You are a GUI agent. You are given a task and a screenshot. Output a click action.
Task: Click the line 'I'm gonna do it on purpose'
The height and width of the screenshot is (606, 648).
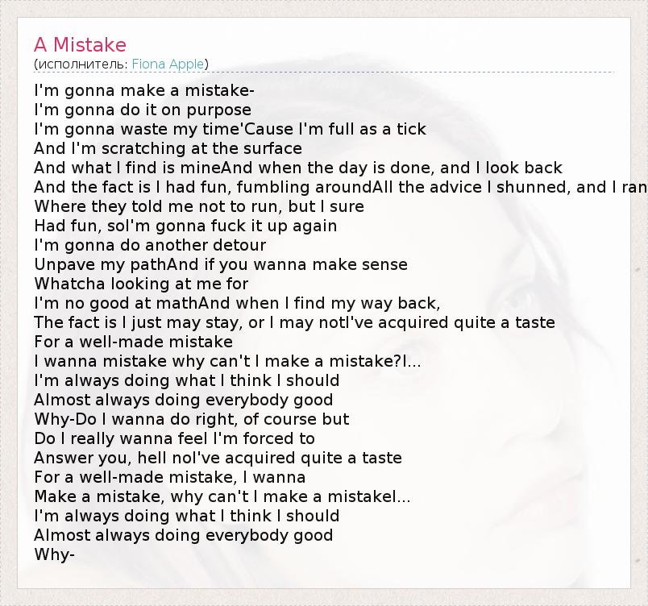pyautogui.click(x=143, y=110)
